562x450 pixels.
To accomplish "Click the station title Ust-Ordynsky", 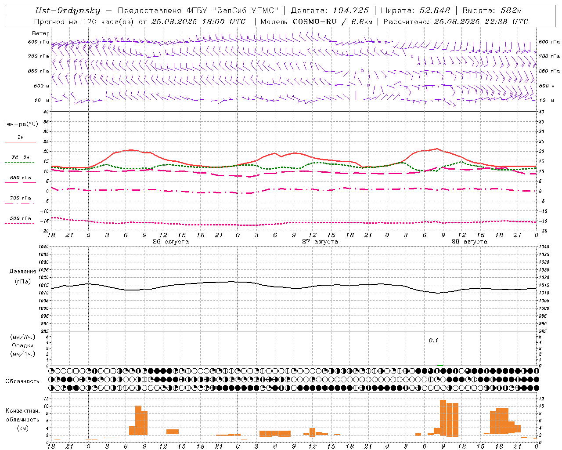I will tap(68, 11).
